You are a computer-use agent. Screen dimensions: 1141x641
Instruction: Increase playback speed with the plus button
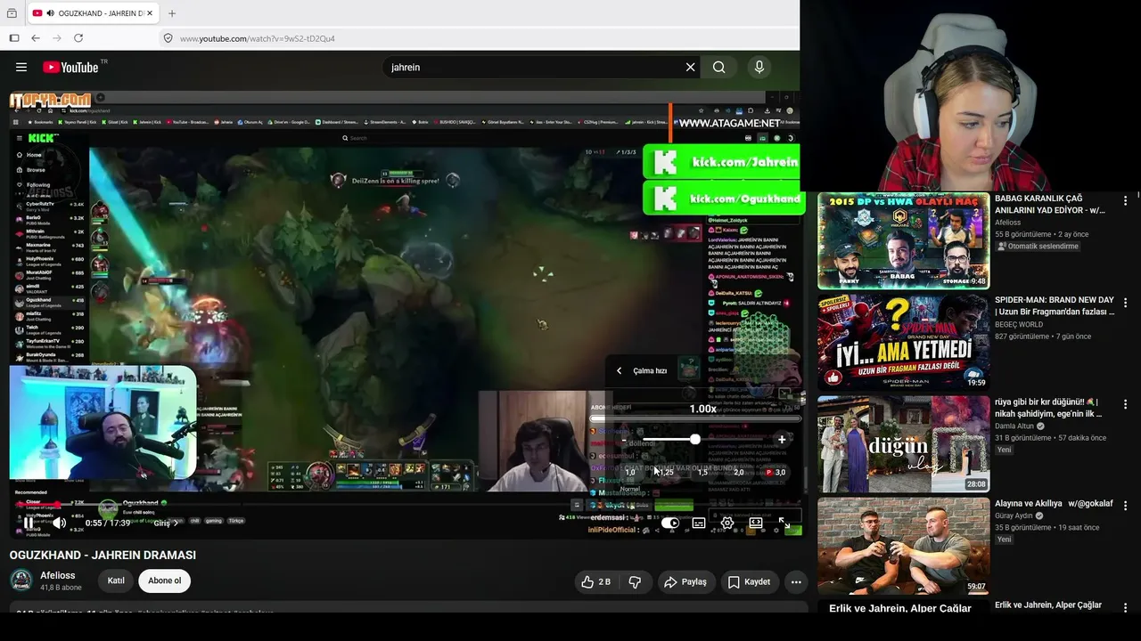point(782,439)
